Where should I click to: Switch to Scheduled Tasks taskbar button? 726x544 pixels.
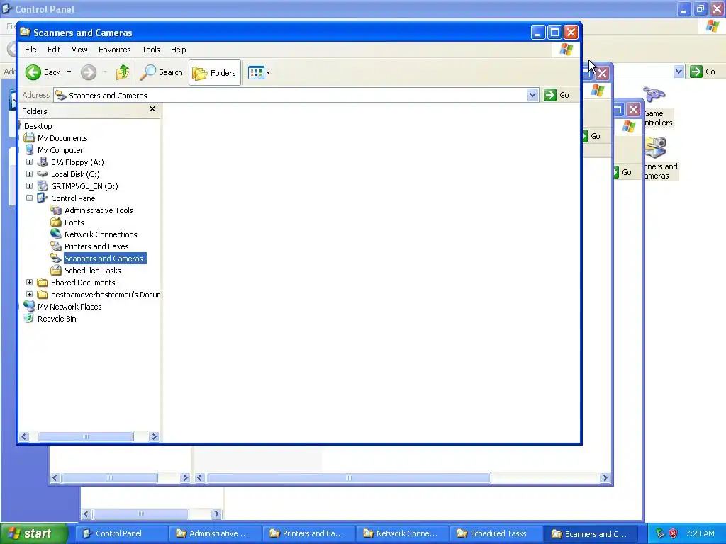coord(495,533)
